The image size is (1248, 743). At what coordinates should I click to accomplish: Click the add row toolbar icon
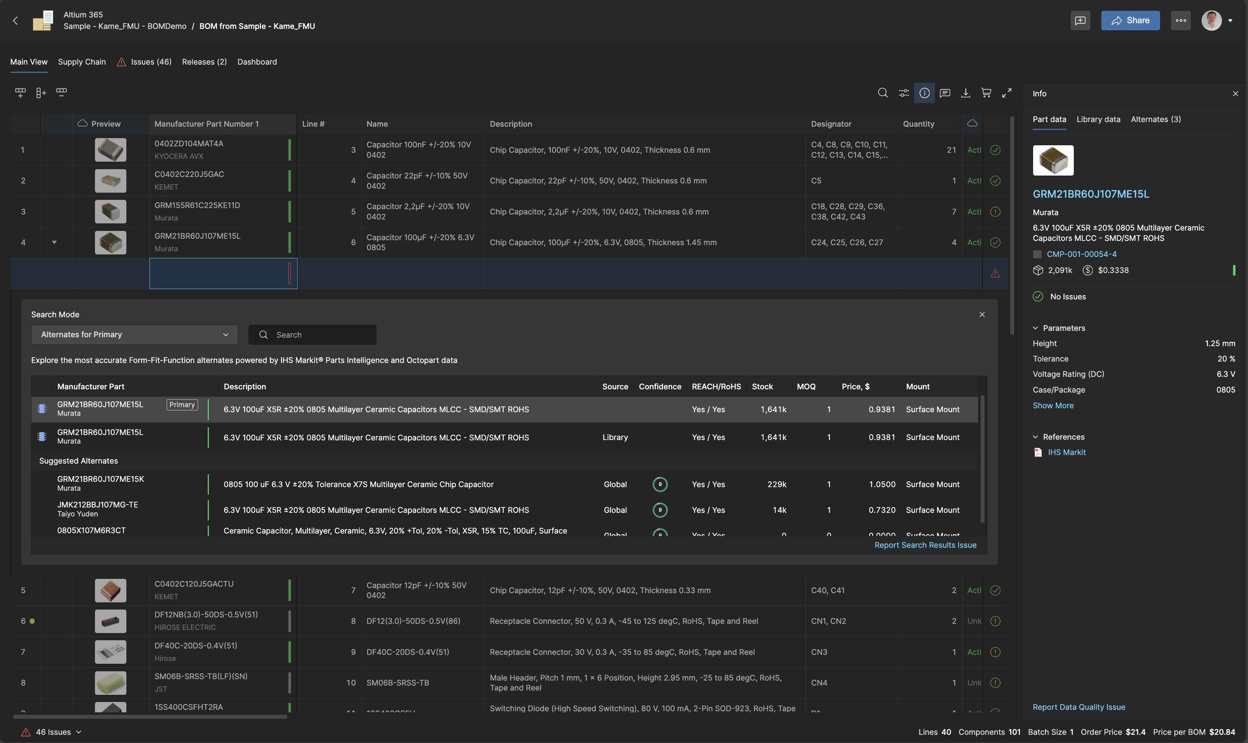[20, 93]
